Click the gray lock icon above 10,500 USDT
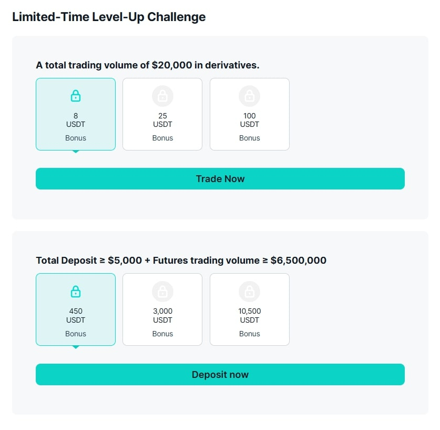The height and width of the screenshot is (430, 440). click(x=250, y=292)
